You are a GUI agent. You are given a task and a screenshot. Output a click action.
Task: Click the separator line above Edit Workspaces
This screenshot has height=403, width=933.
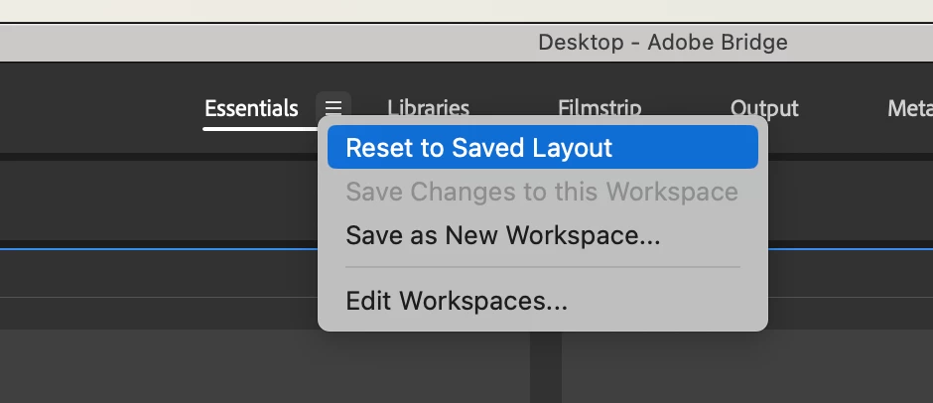pyautogui.click(x=543, y=267)
